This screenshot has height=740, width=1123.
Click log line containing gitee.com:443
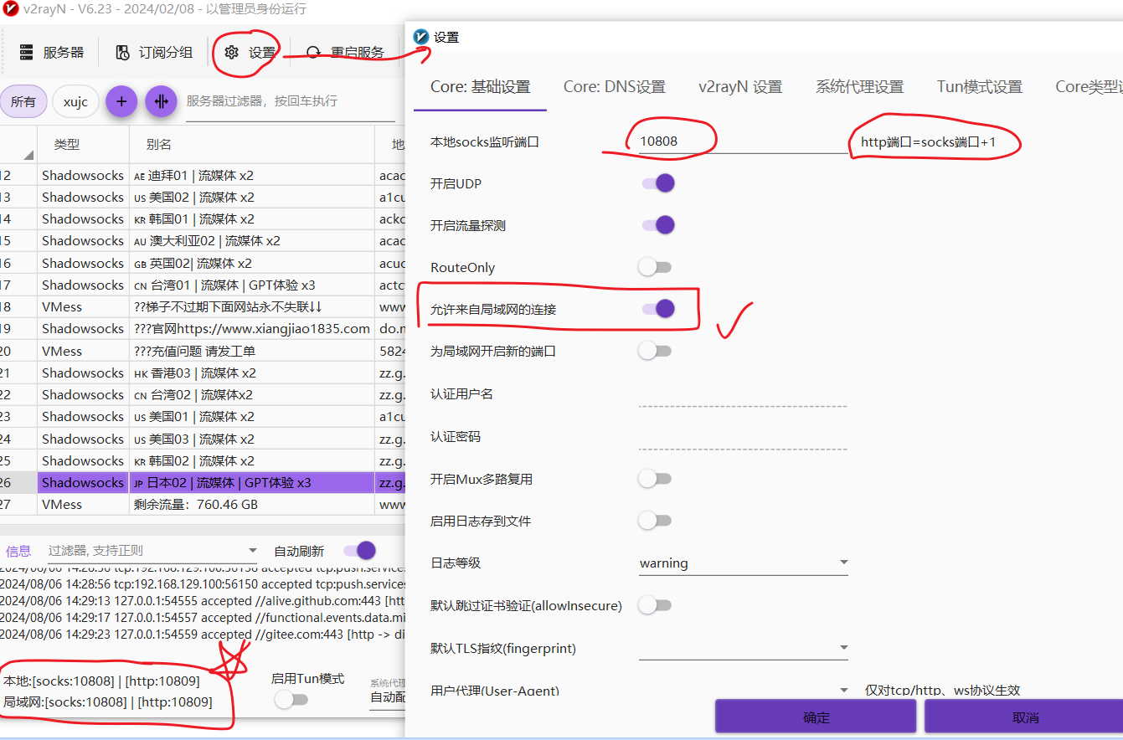[203, 635]
